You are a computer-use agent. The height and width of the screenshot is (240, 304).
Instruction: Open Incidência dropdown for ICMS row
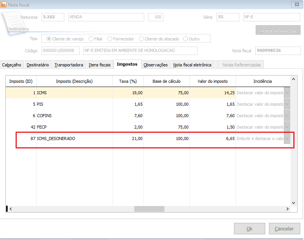click(287, 93)
